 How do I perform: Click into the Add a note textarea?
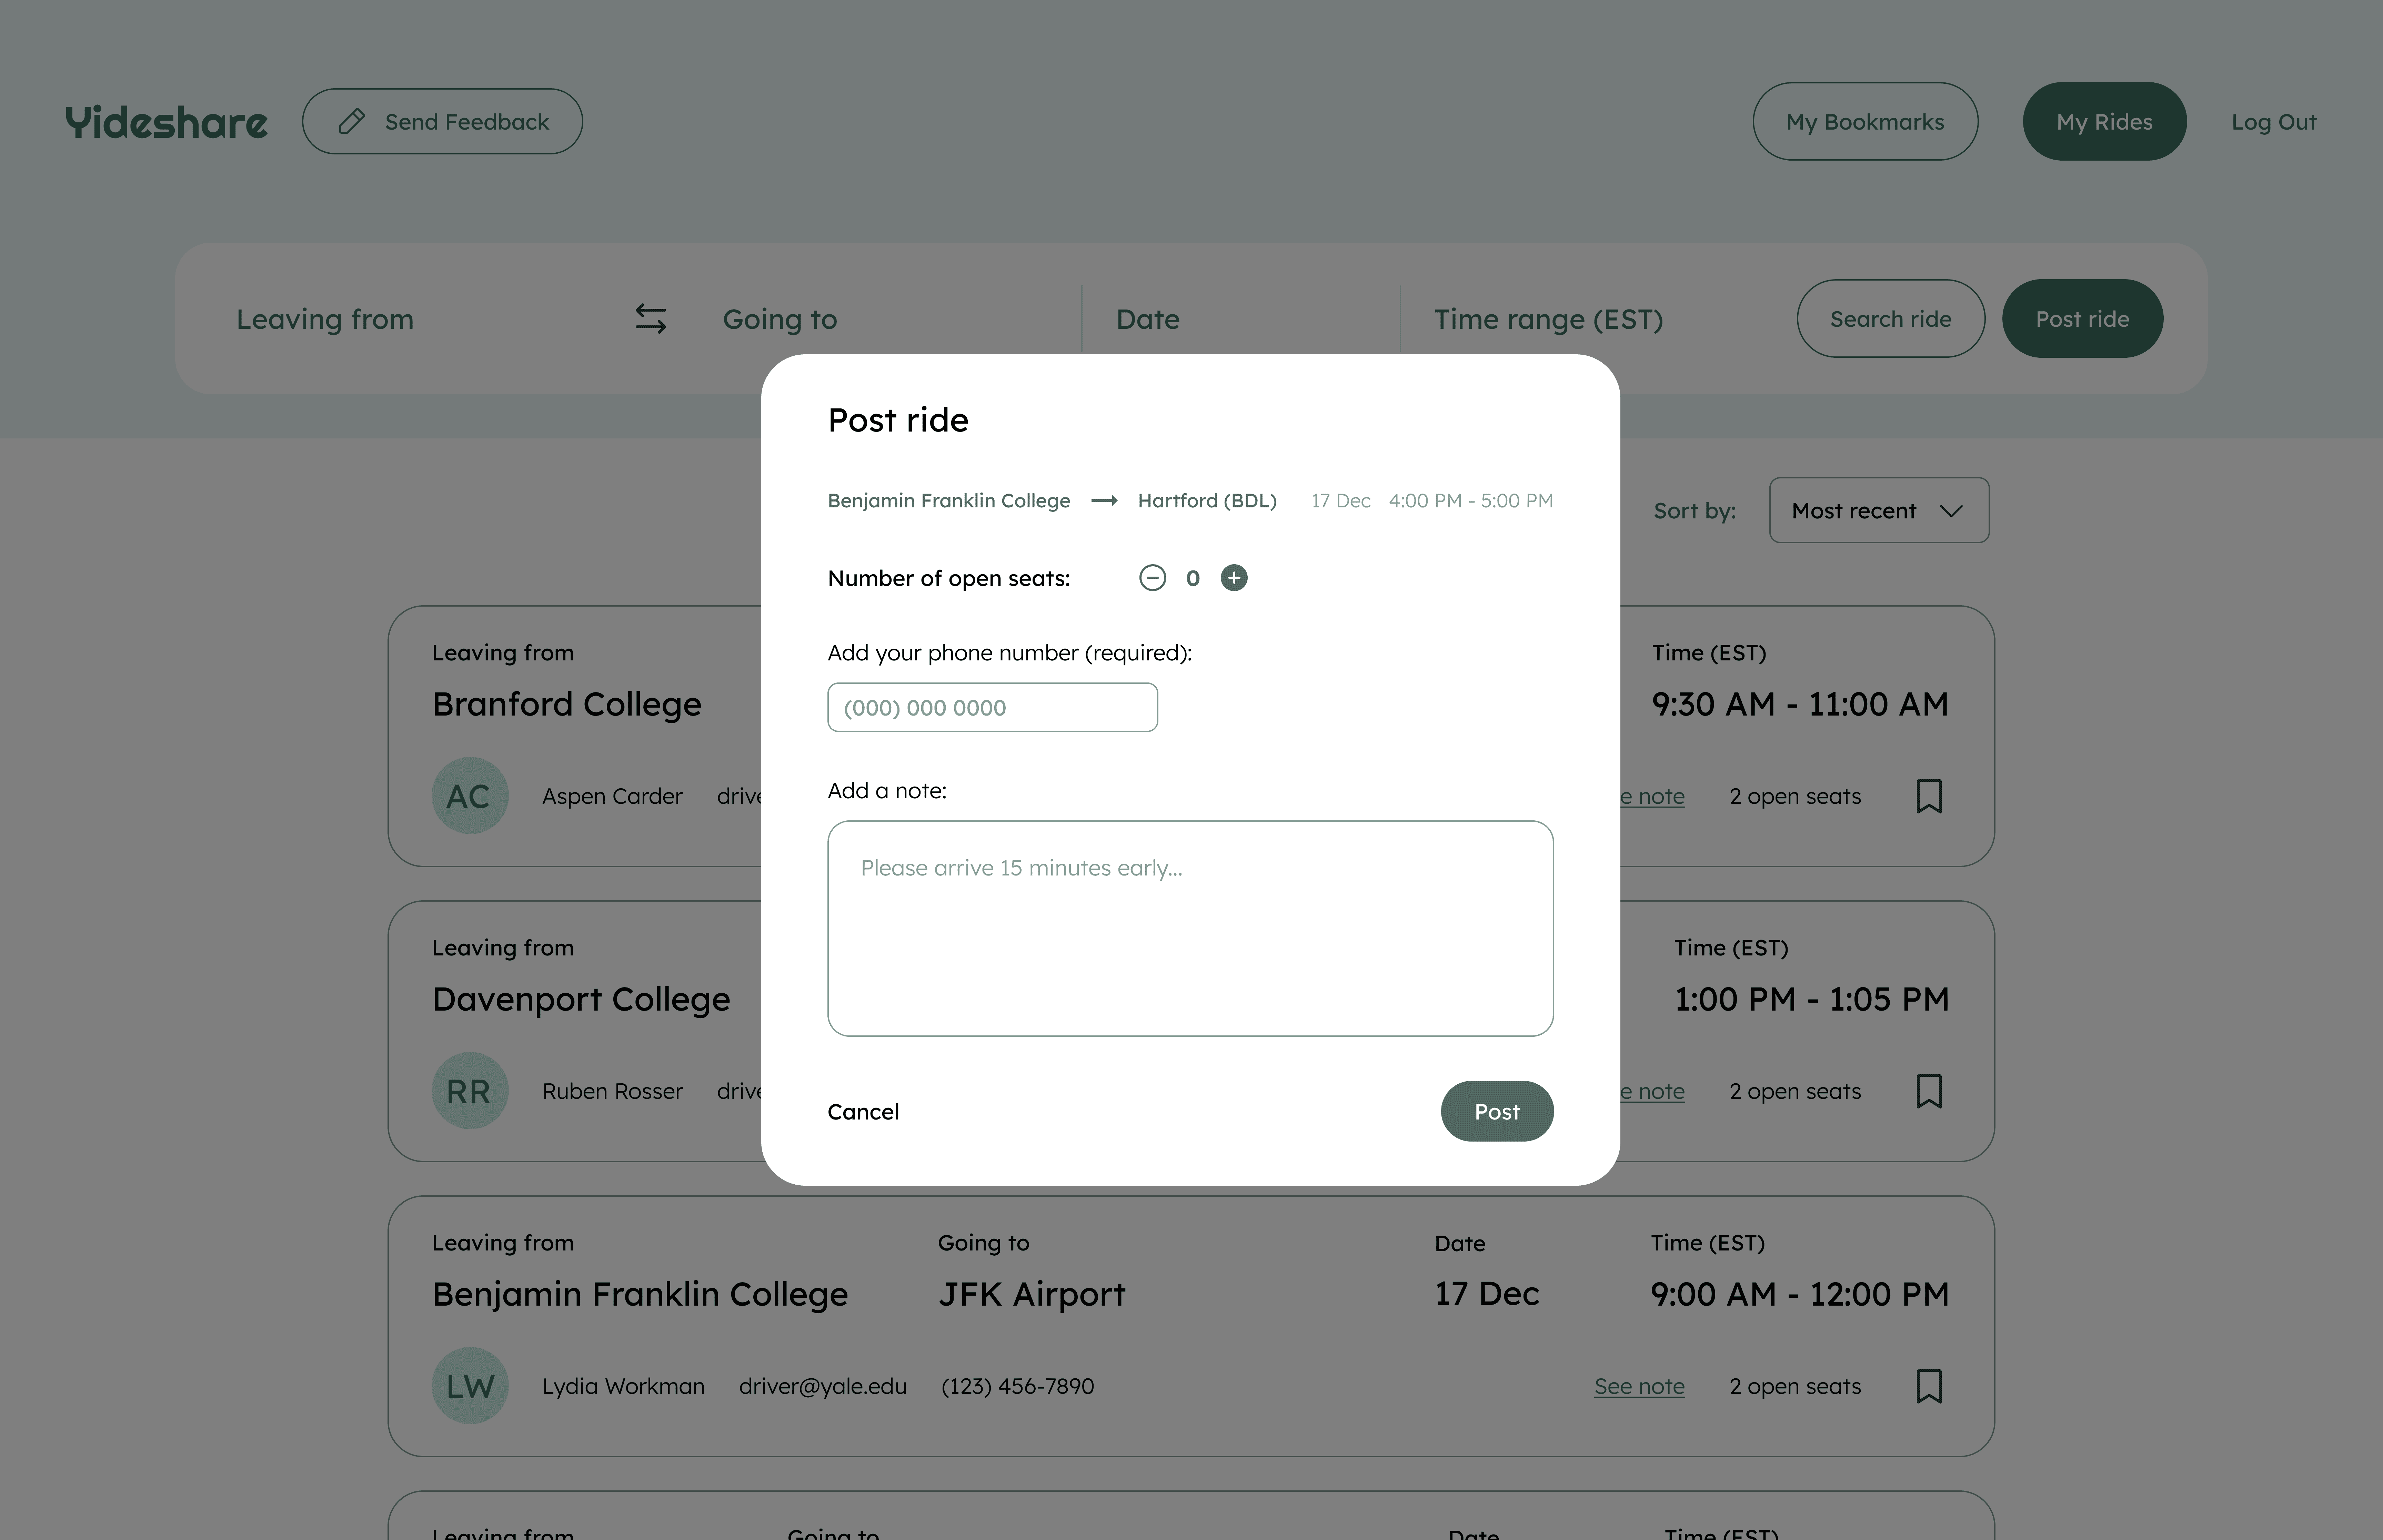1190,928
